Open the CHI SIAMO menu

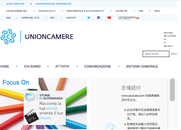32,67
